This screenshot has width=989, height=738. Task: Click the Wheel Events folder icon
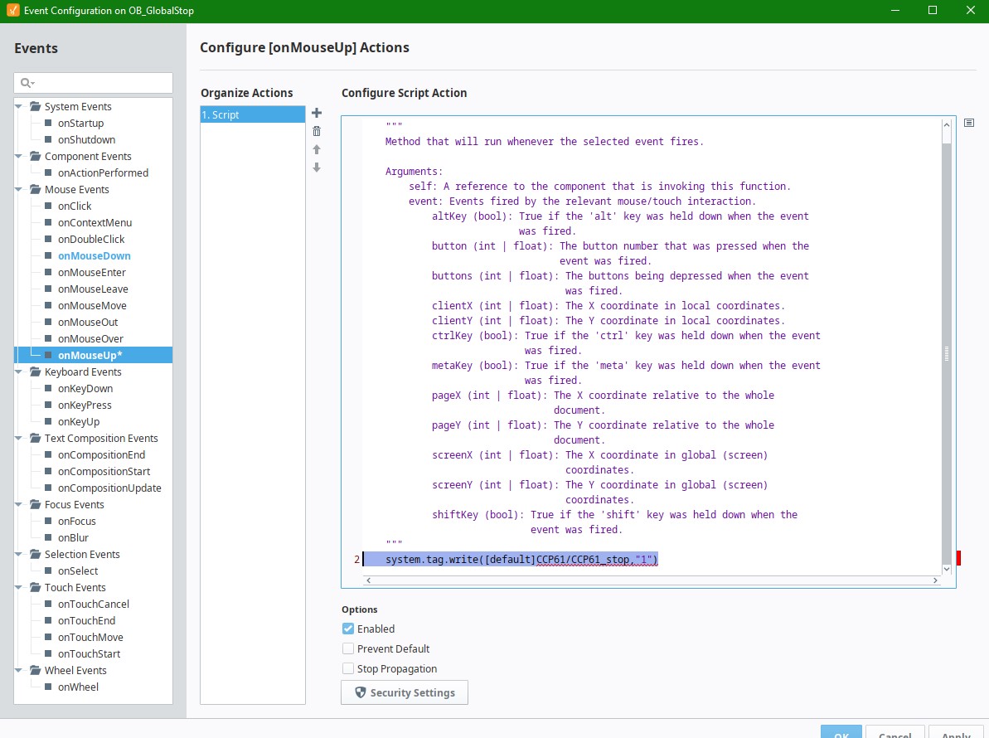[36, 670]
